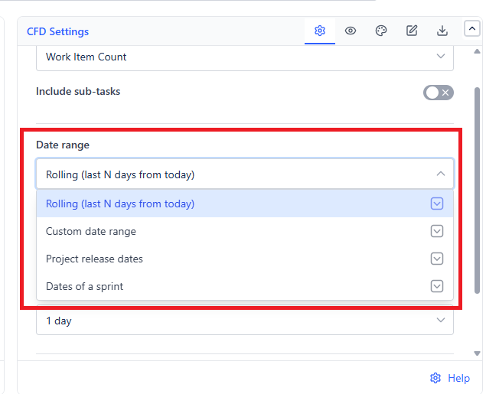Viewport: 486px width, 394px height.
Task: Click the gear icon beside Help
Action: 435,378
